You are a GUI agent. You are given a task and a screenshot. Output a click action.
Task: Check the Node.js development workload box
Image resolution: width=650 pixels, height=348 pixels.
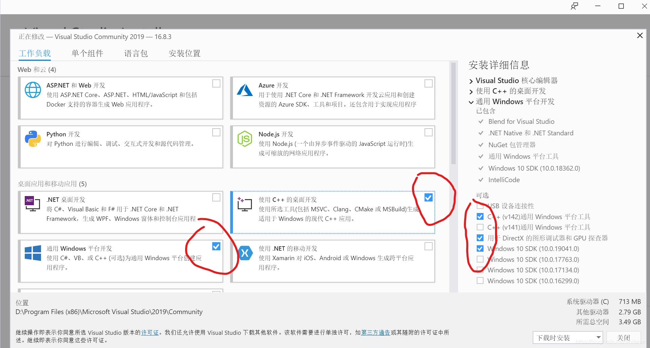tap(429, 132)
